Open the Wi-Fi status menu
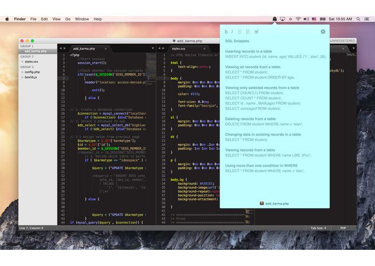 tap(298, 19)
